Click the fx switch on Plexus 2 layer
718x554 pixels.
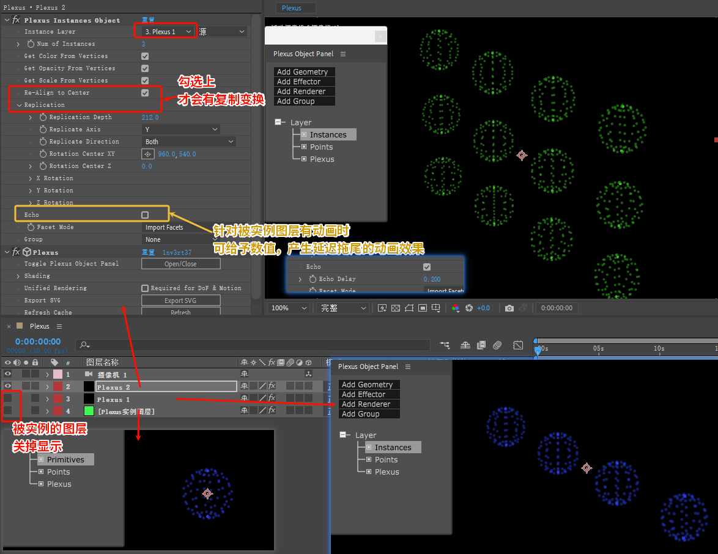(x=272, y=386)
